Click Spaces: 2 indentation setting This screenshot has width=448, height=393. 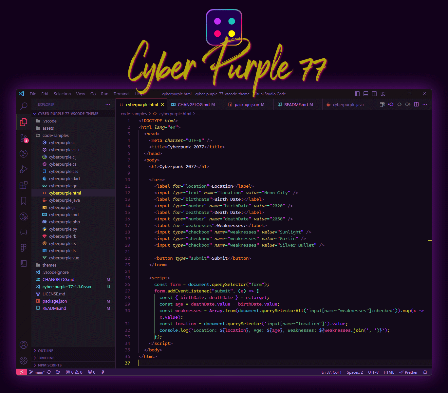(355, 372)
